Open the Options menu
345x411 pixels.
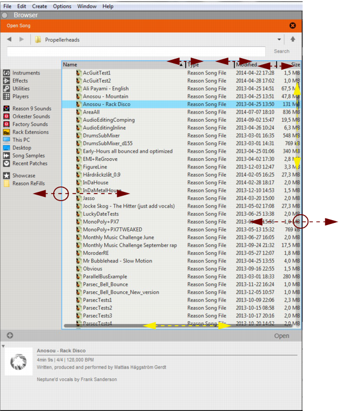coord(62,6)
